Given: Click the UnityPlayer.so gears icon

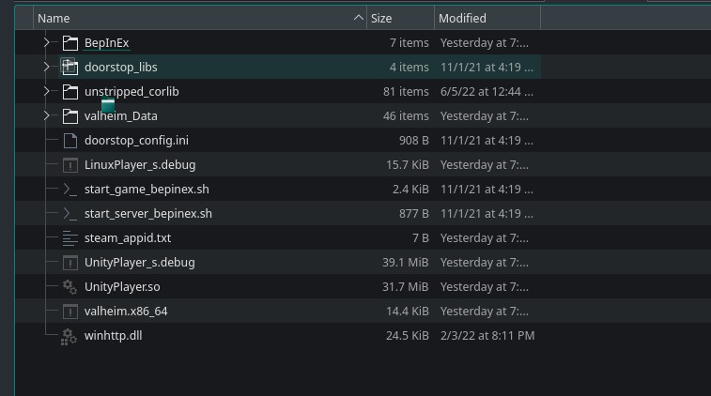Looking at the screenshot, I should coord(70,287).
